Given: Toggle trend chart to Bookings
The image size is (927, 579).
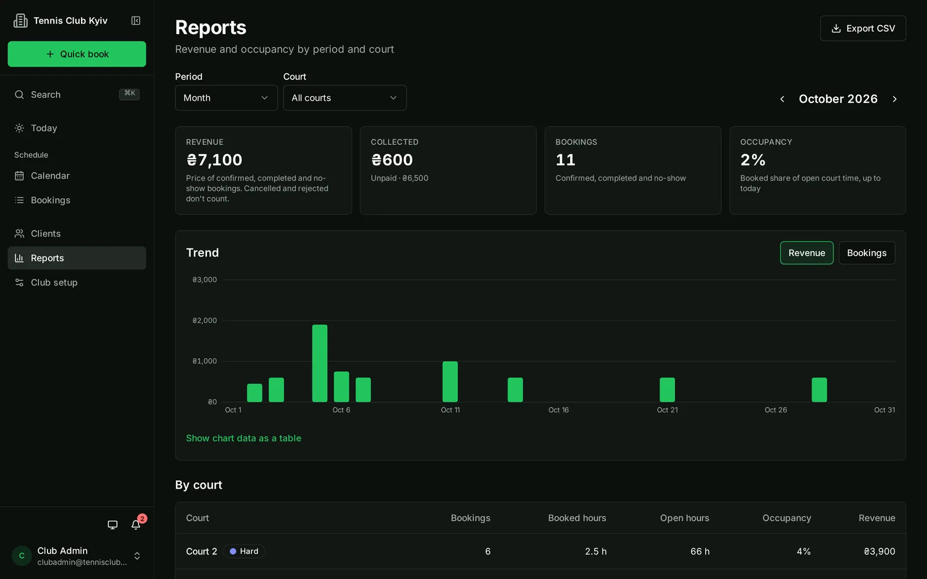Looking at the screenshot, I should [867, 253].
